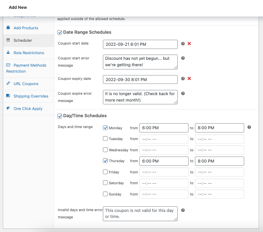This screenshot has width=263, height=232.
Task: Enable the Tuesday checkbox
Action: [105, 138]
